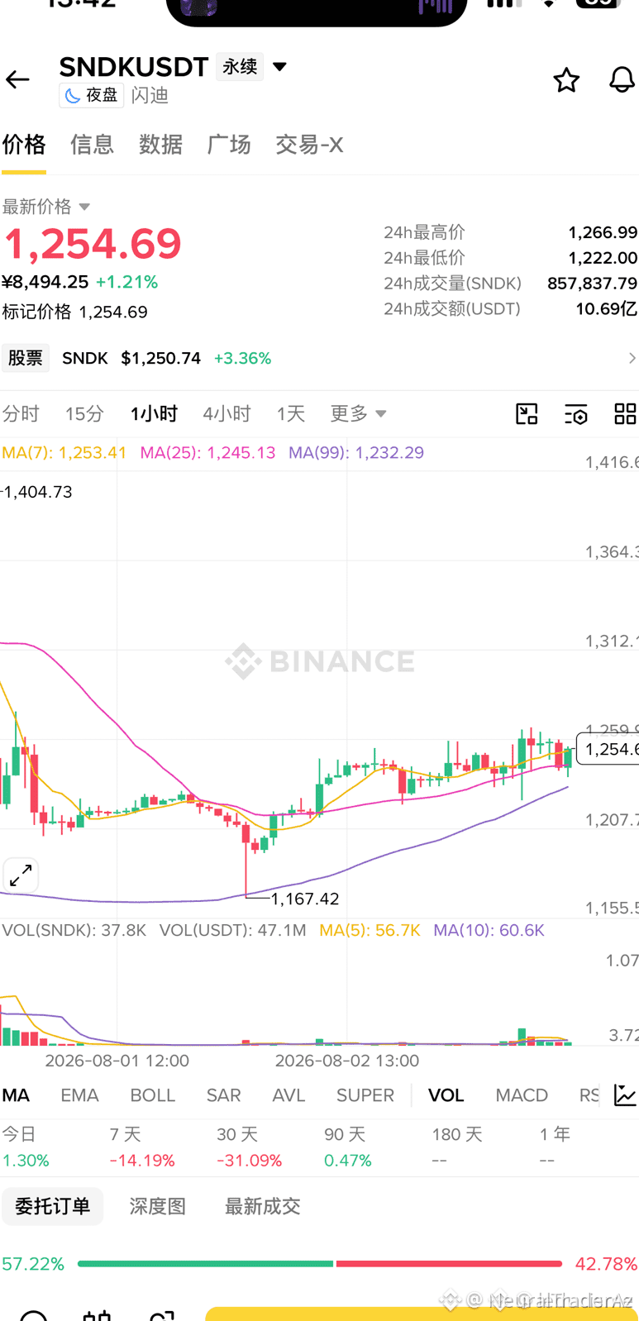Open the 委托订单 order book tab
Image resolution: width=639 pixels, height=1321 pixels.
52,1206
